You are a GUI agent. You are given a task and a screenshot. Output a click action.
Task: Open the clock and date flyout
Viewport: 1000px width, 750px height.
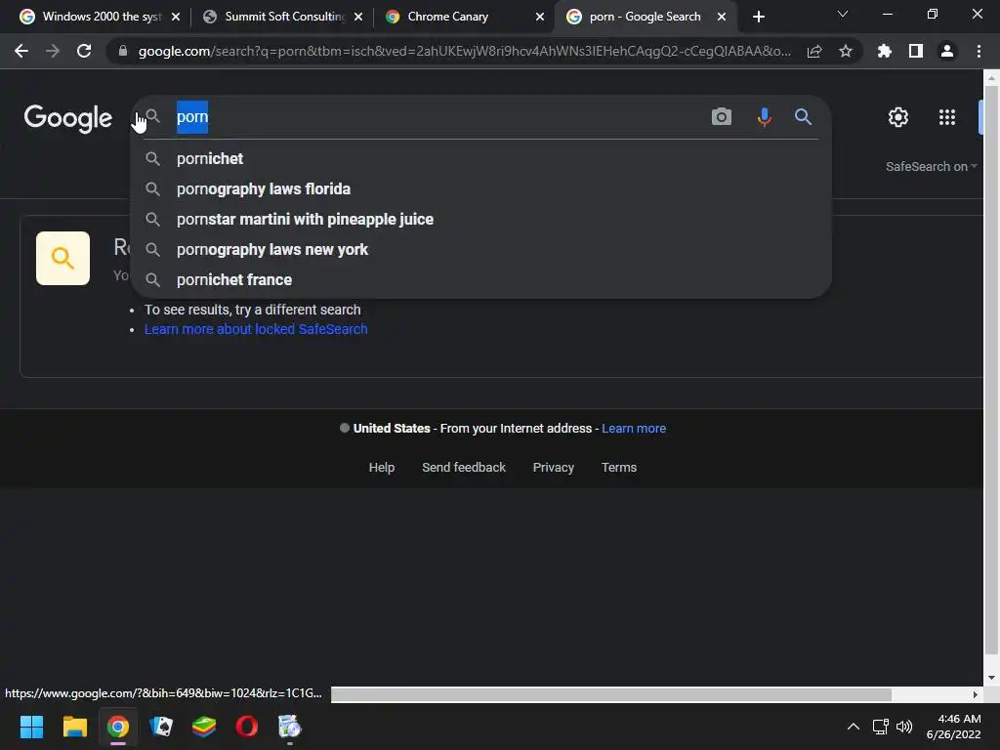954,727
